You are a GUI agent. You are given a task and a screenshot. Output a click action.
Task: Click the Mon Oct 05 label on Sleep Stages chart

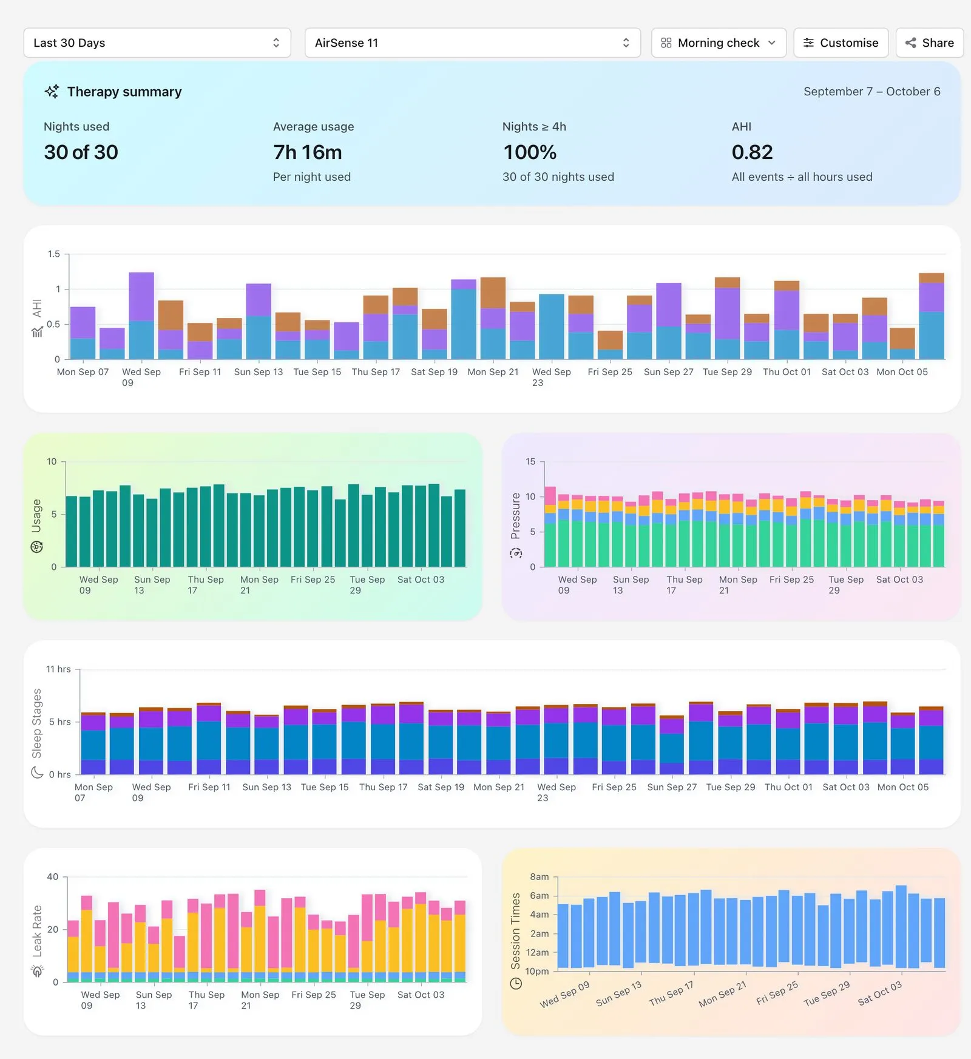click(x=903, y=787)
